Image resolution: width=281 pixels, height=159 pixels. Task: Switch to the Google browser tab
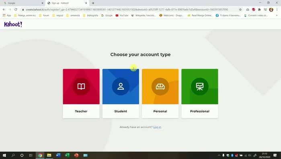coord(23,3)
